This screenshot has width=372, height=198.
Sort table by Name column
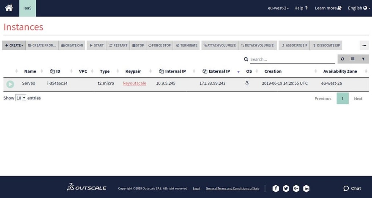tap(30, 71)
